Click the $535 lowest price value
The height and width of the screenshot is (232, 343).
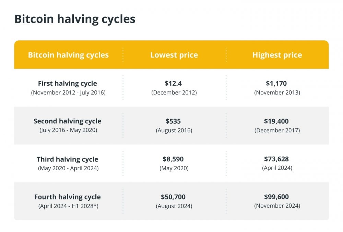(173, 121)
